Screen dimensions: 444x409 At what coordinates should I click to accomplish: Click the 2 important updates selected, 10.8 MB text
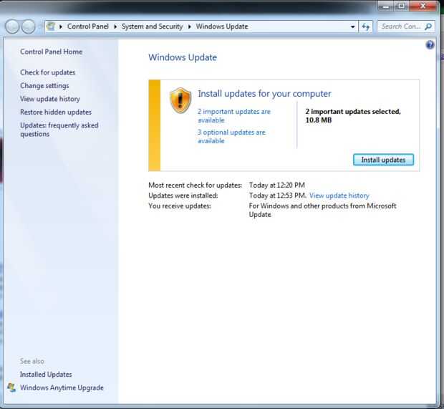pos(353,116)
